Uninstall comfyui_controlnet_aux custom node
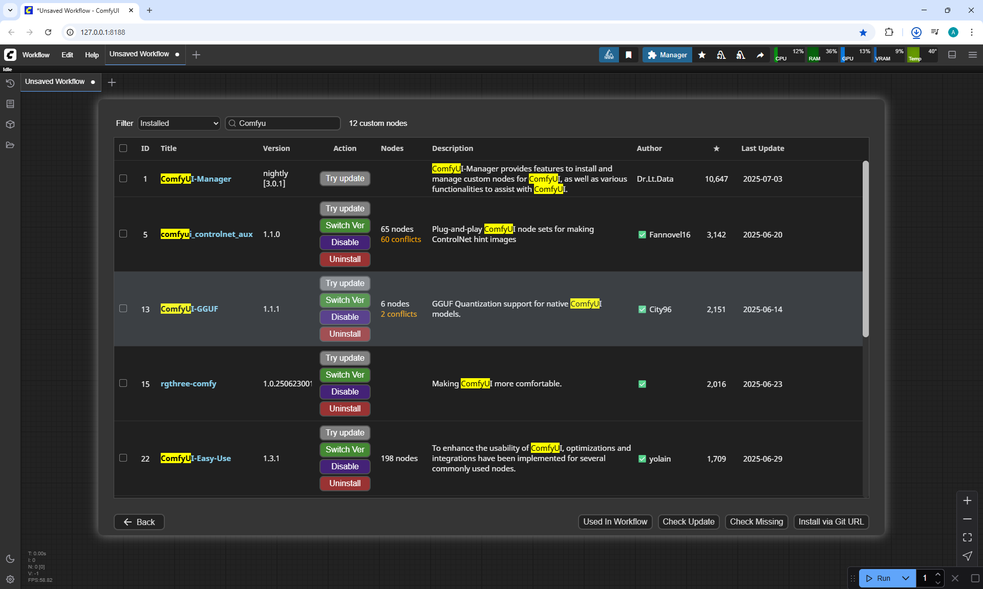Viewport: 983px width, 589px height. tap(345, 259)
